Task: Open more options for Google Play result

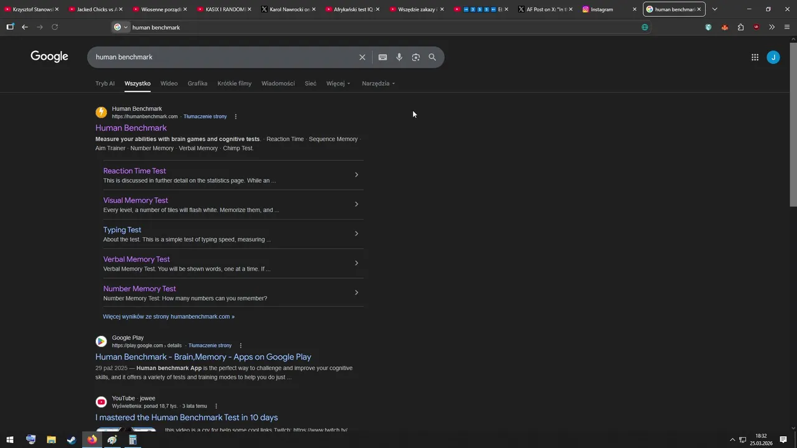Action: tap(240, 345)
